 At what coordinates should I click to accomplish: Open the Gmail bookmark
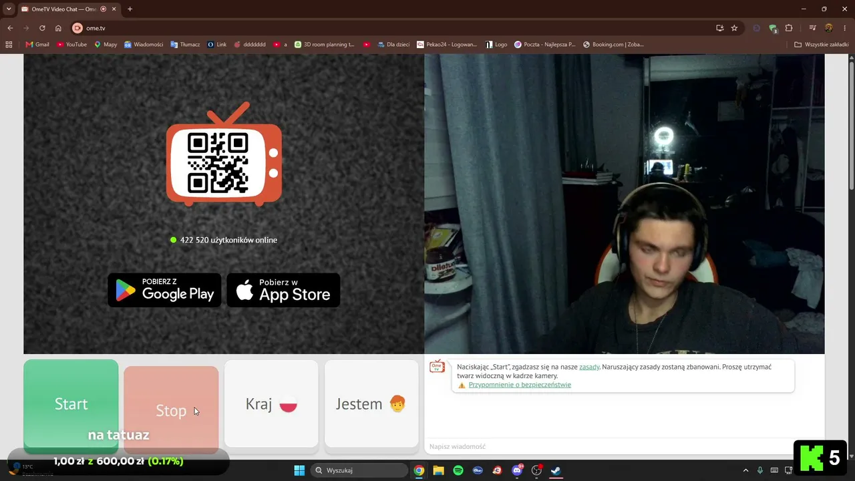[37, 44]
